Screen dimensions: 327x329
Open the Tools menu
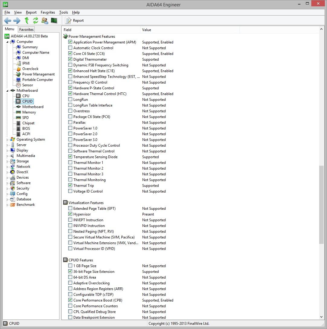point(63,12)
